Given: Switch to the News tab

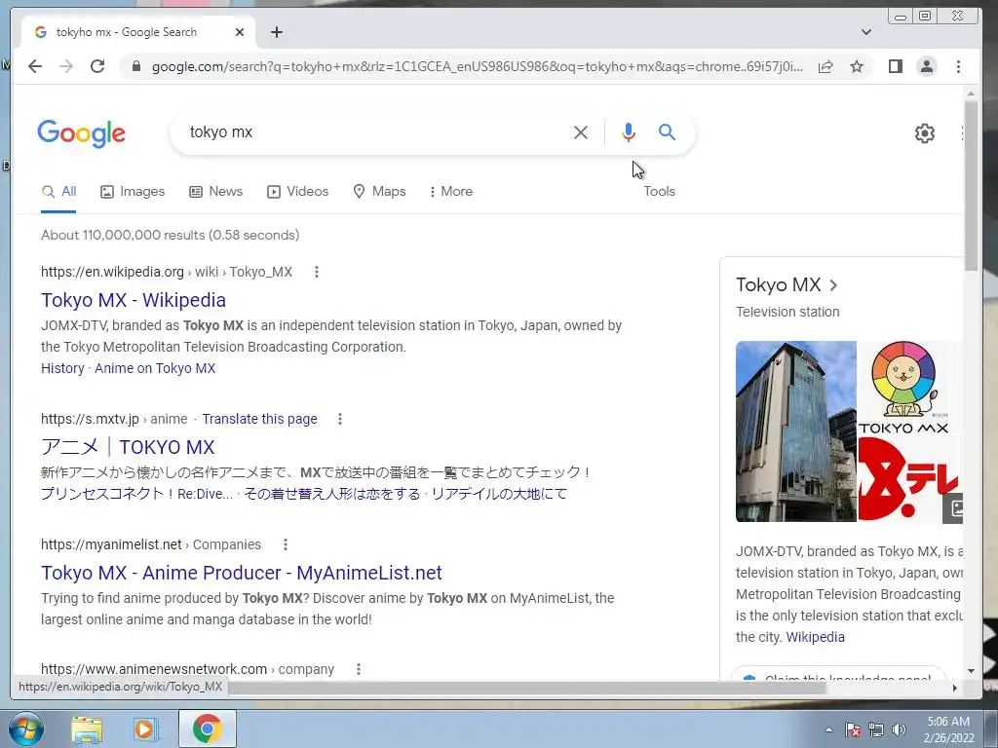Looking at the screenshot, I should click(x=215, y=192).
